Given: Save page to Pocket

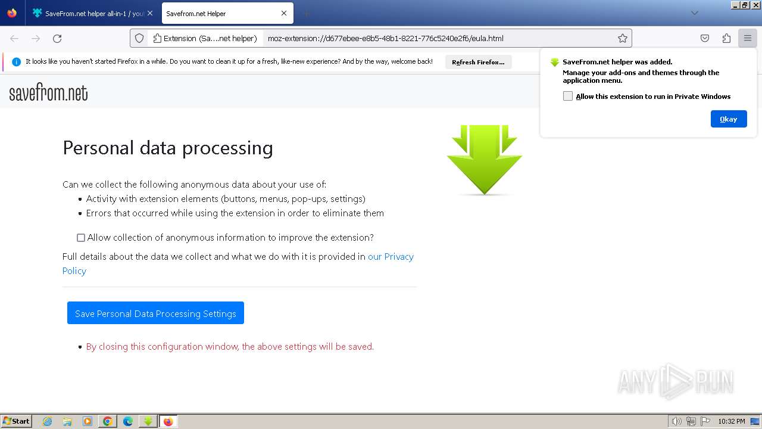Looking at the screenshot, I should (x=705, y=38).
